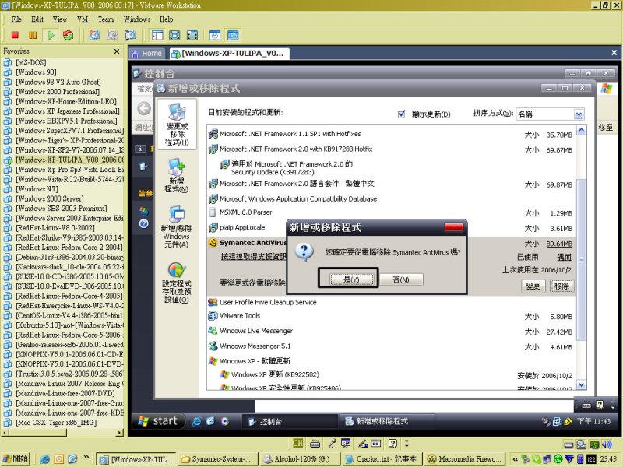Image resolution: width=623 pixels, height=467 pixels.
Task: Open Snapshot Manager with the wrench-clock icon
Action: point(130,35)
